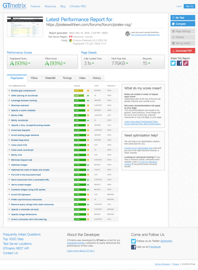Copy report link with chain icon
This screenshot has height=270, width=198.
click(x=186, y=63)
